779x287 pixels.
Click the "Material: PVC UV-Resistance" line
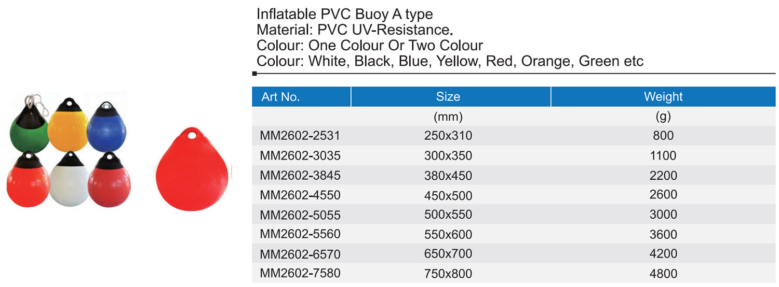(x=353, y=30)
